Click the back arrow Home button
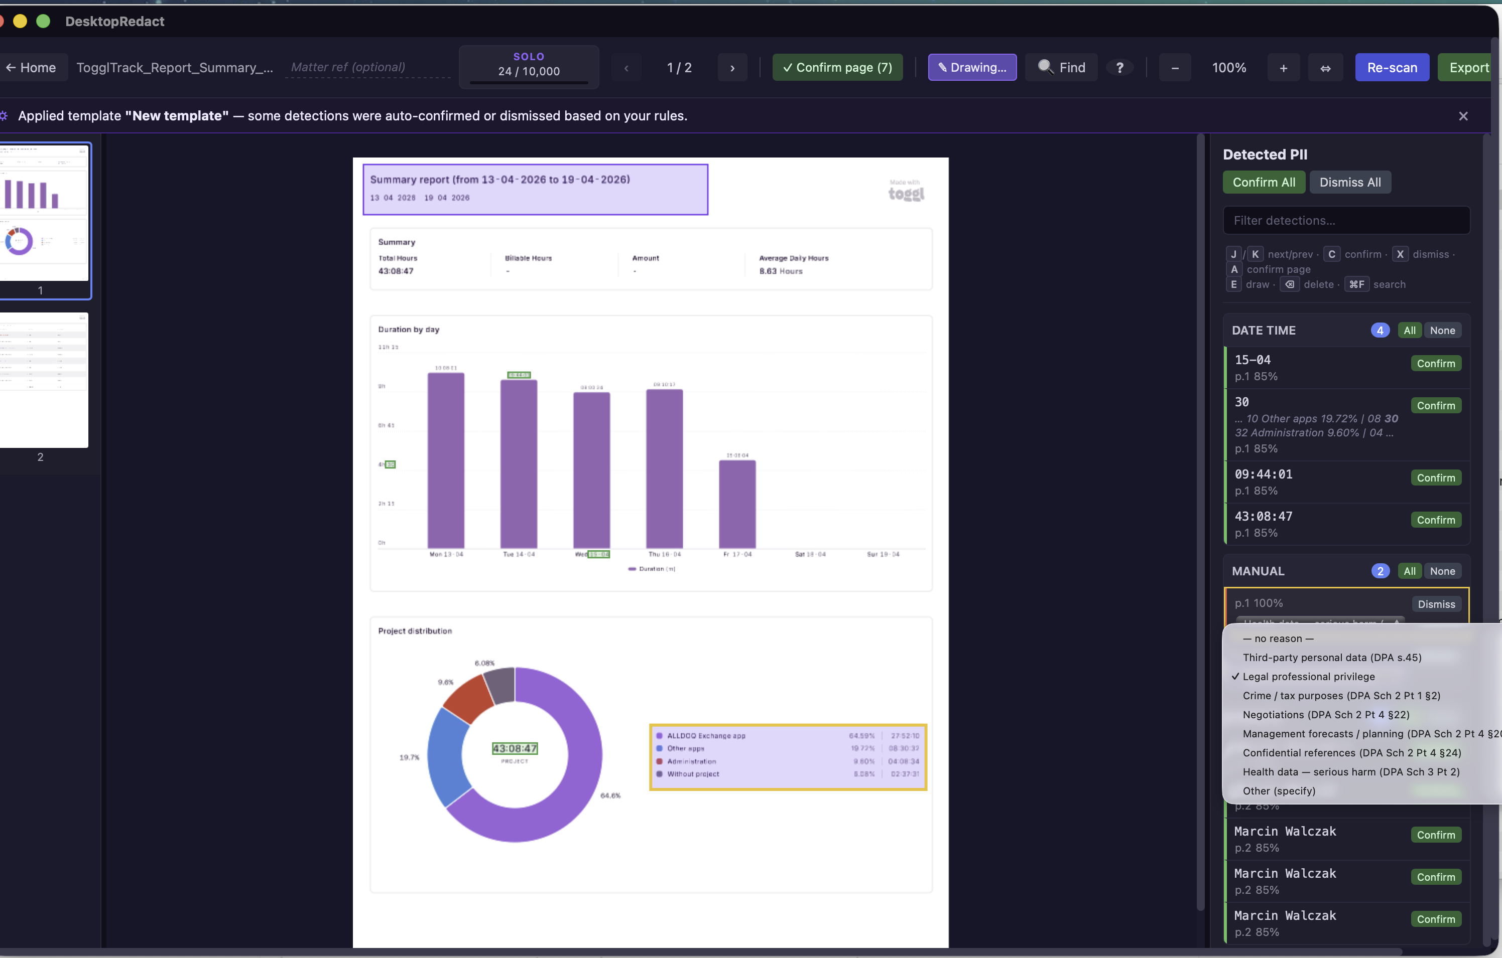The width and height of the screenshot is (1502, 958). 30,67
